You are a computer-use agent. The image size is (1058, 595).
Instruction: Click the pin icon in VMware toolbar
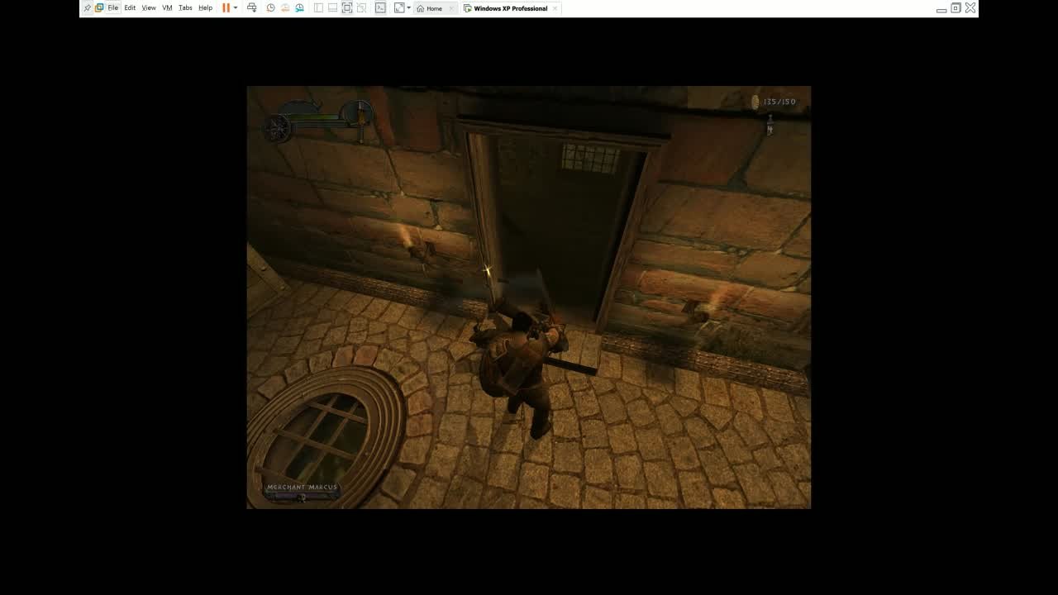point(87,8)
